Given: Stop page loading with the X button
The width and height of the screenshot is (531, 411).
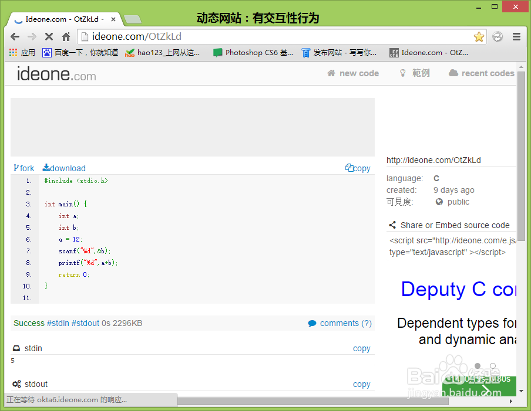Looking at the screenshot, I should (x=49, y=36).
